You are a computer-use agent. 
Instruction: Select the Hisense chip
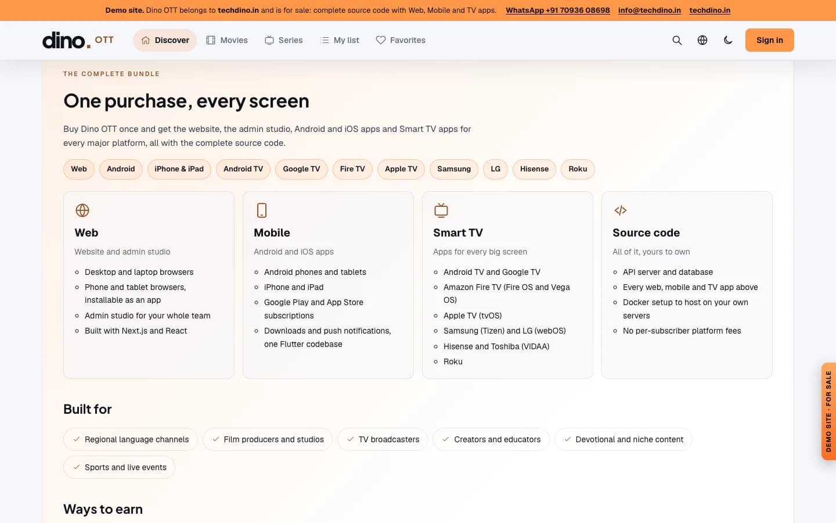tap(534, 169)
